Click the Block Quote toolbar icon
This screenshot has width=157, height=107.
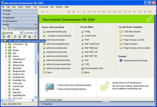point(99,12)
